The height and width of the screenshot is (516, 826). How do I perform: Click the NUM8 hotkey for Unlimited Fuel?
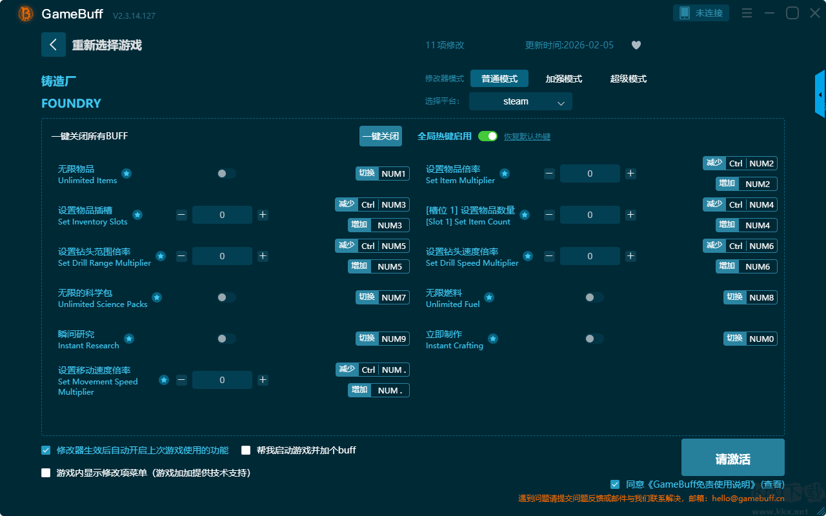(750, 297)
